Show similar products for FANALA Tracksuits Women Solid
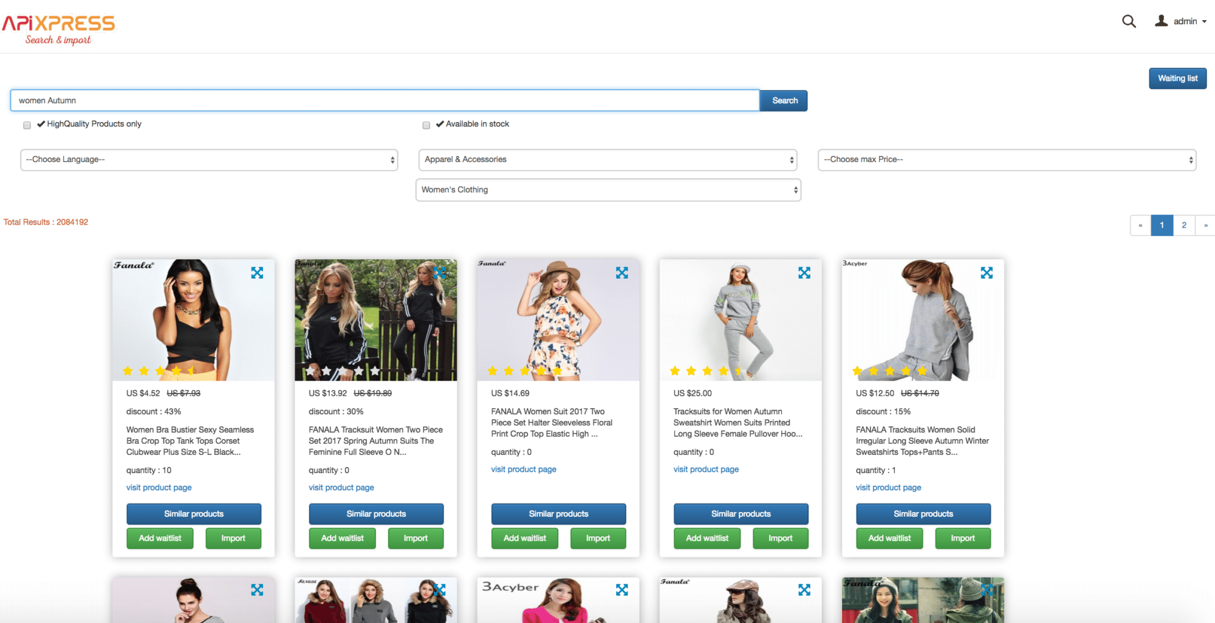Screen dimensions: 1215x623 click(923, 514)
